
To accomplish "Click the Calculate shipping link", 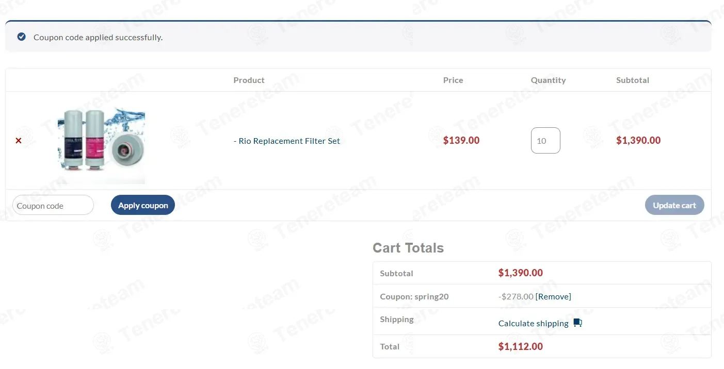I will point(533,323).
